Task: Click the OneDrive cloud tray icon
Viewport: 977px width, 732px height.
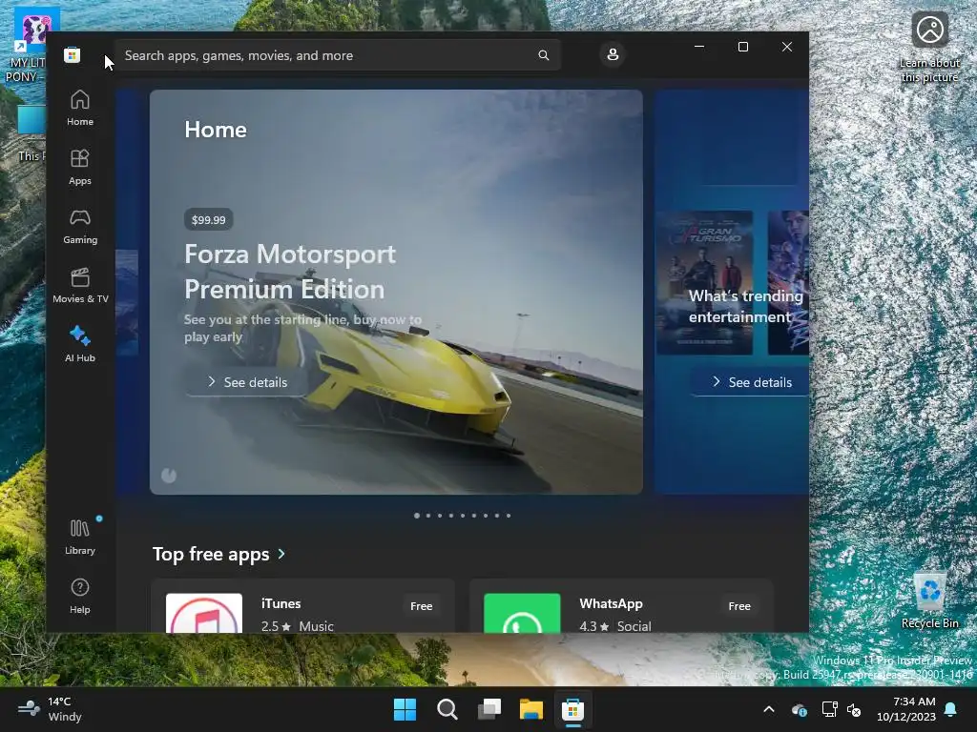Action: pyautogui.click(x=800, y=709)
